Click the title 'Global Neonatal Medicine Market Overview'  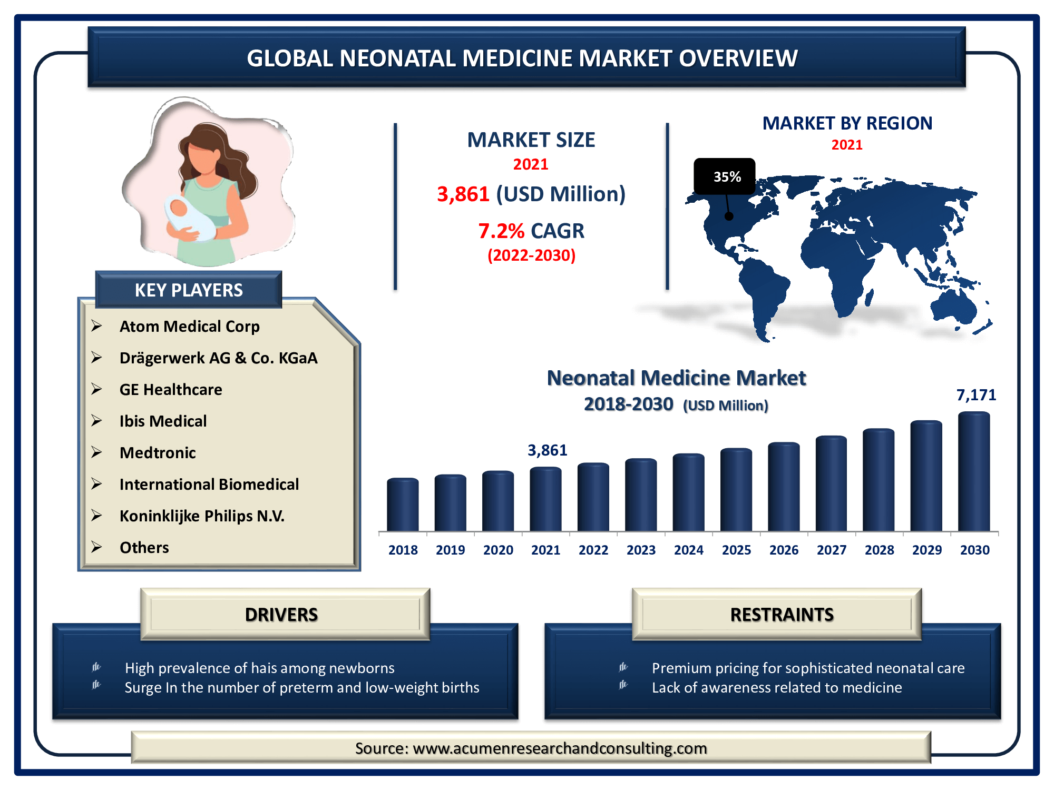pos(522,58)
